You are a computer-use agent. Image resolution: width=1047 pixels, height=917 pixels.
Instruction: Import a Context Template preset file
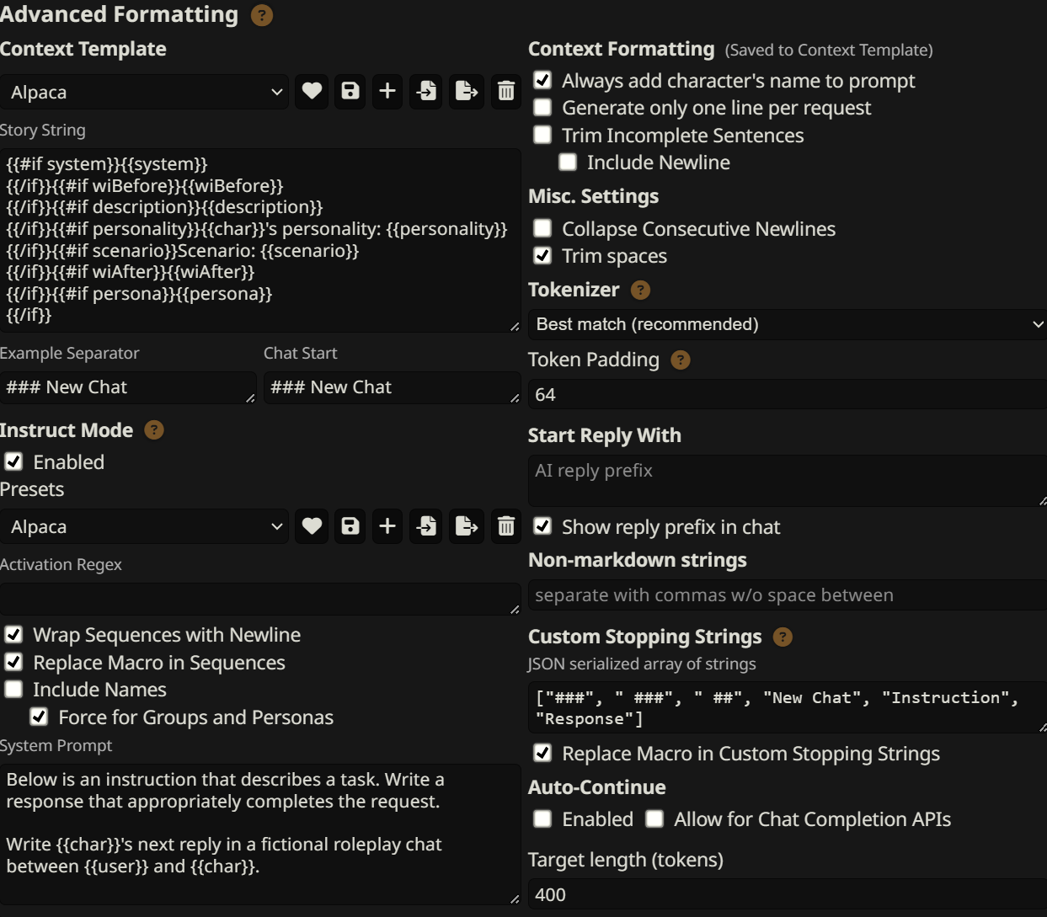(x=427, y=91)
